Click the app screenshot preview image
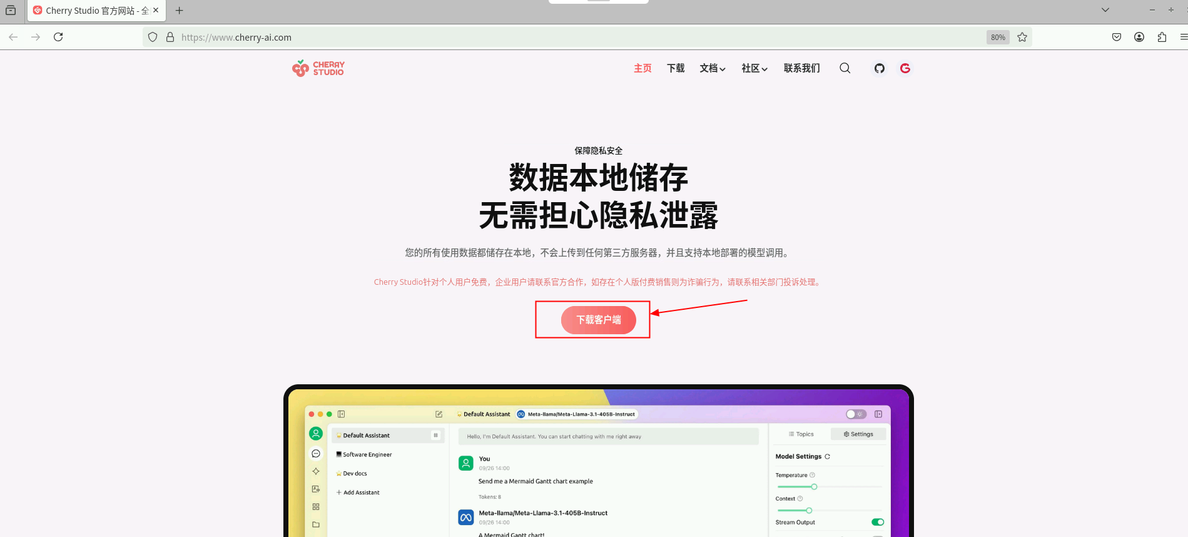 pos(599,461)
